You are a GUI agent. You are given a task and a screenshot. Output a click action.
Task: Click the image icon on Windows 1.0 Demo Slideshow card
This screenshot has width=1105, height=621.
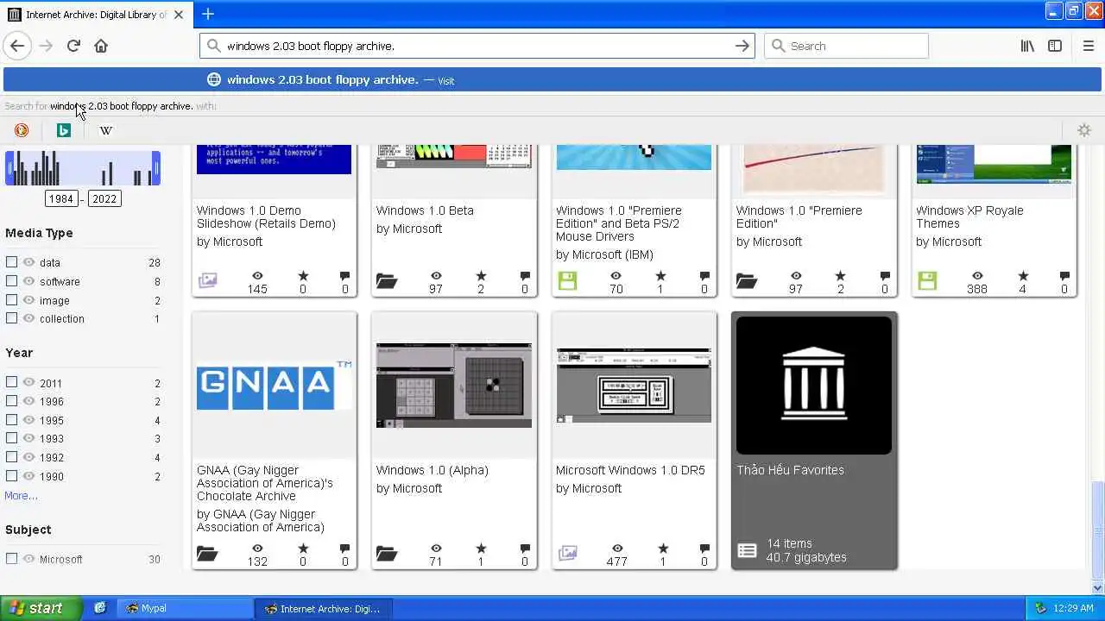point(207,281)
